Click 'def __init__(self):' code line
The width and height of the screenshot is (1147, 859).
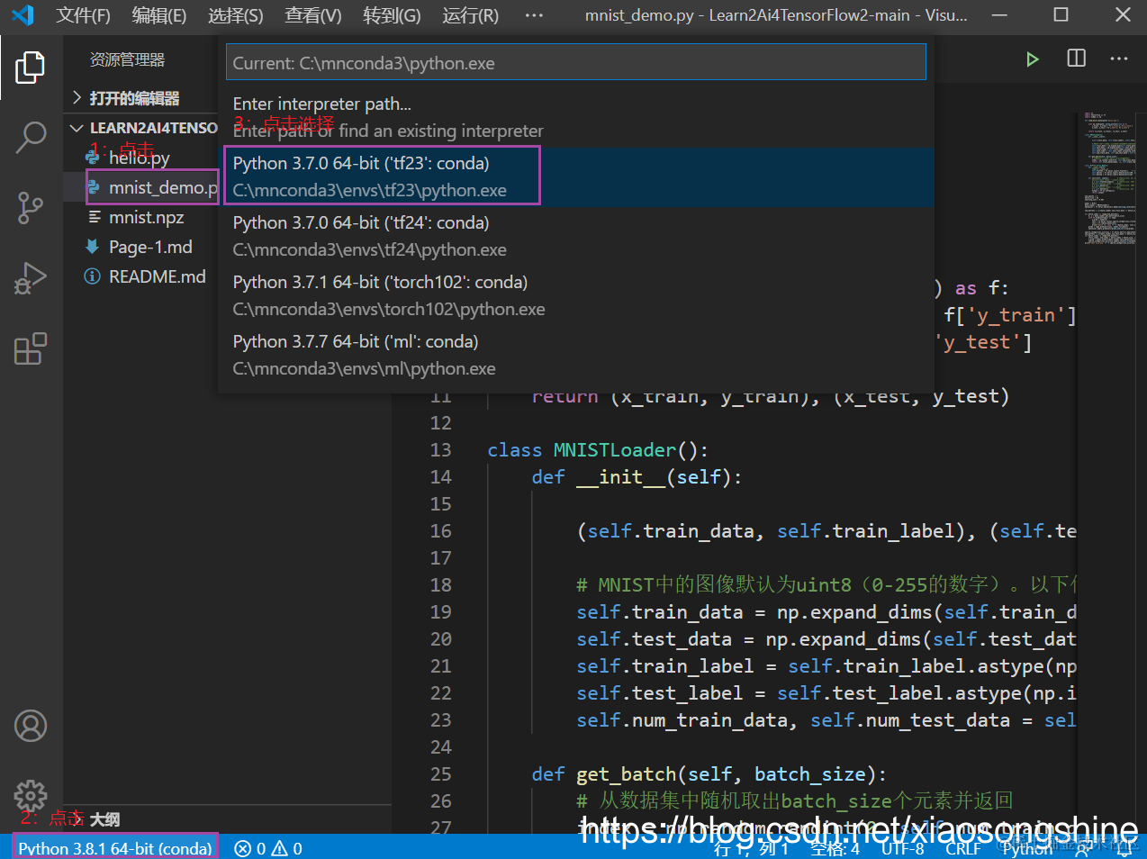click(637, 476)
